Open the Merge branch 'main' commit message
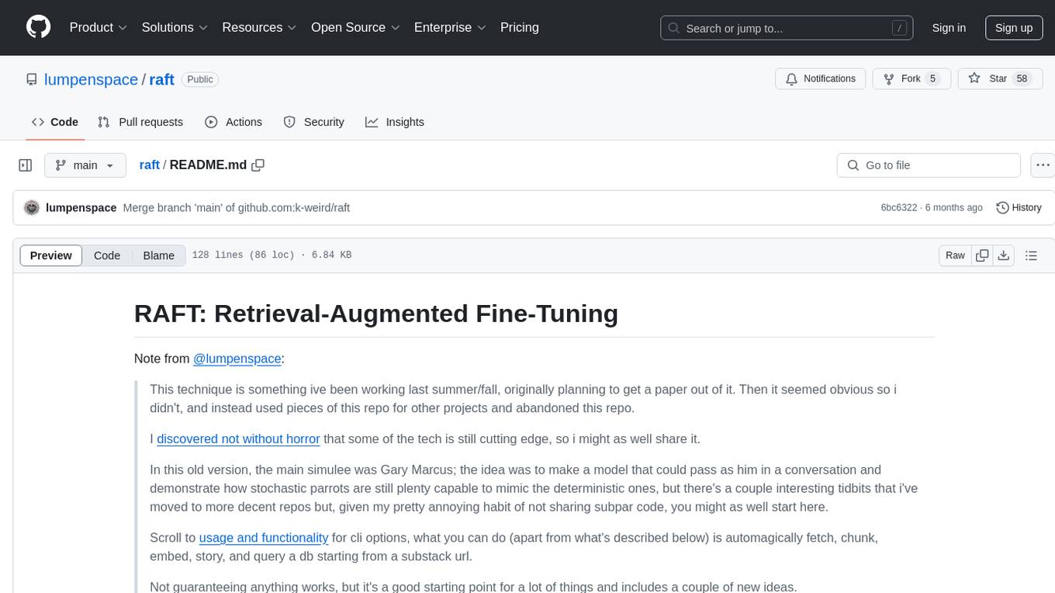This screenshot has height=593, width=1055. [x=237, y=208]
